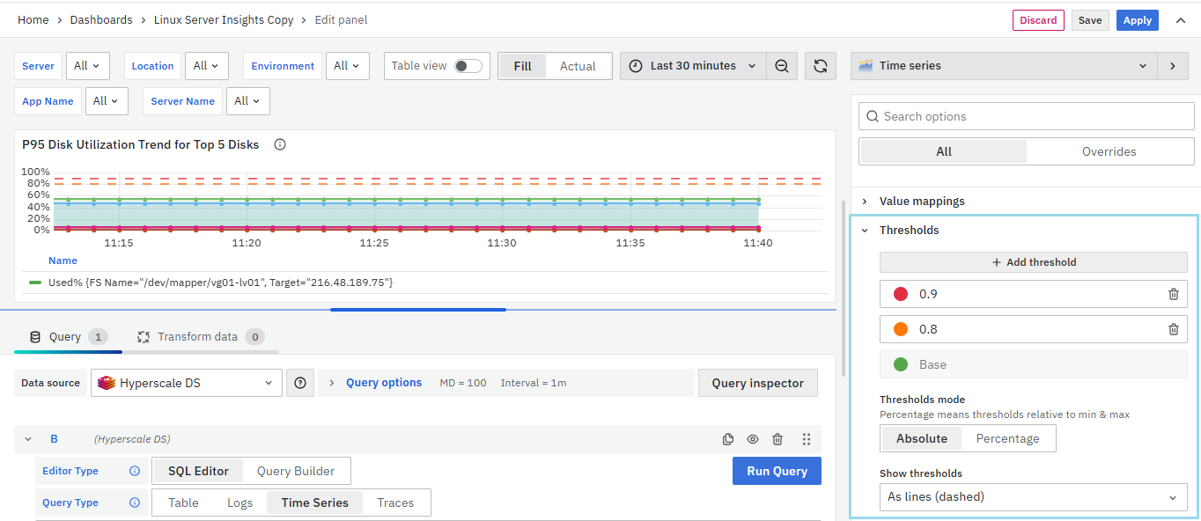Remove the 0.8 threshold using trash icon
The image size is (1201, 521).
(x=1173, y=329)
